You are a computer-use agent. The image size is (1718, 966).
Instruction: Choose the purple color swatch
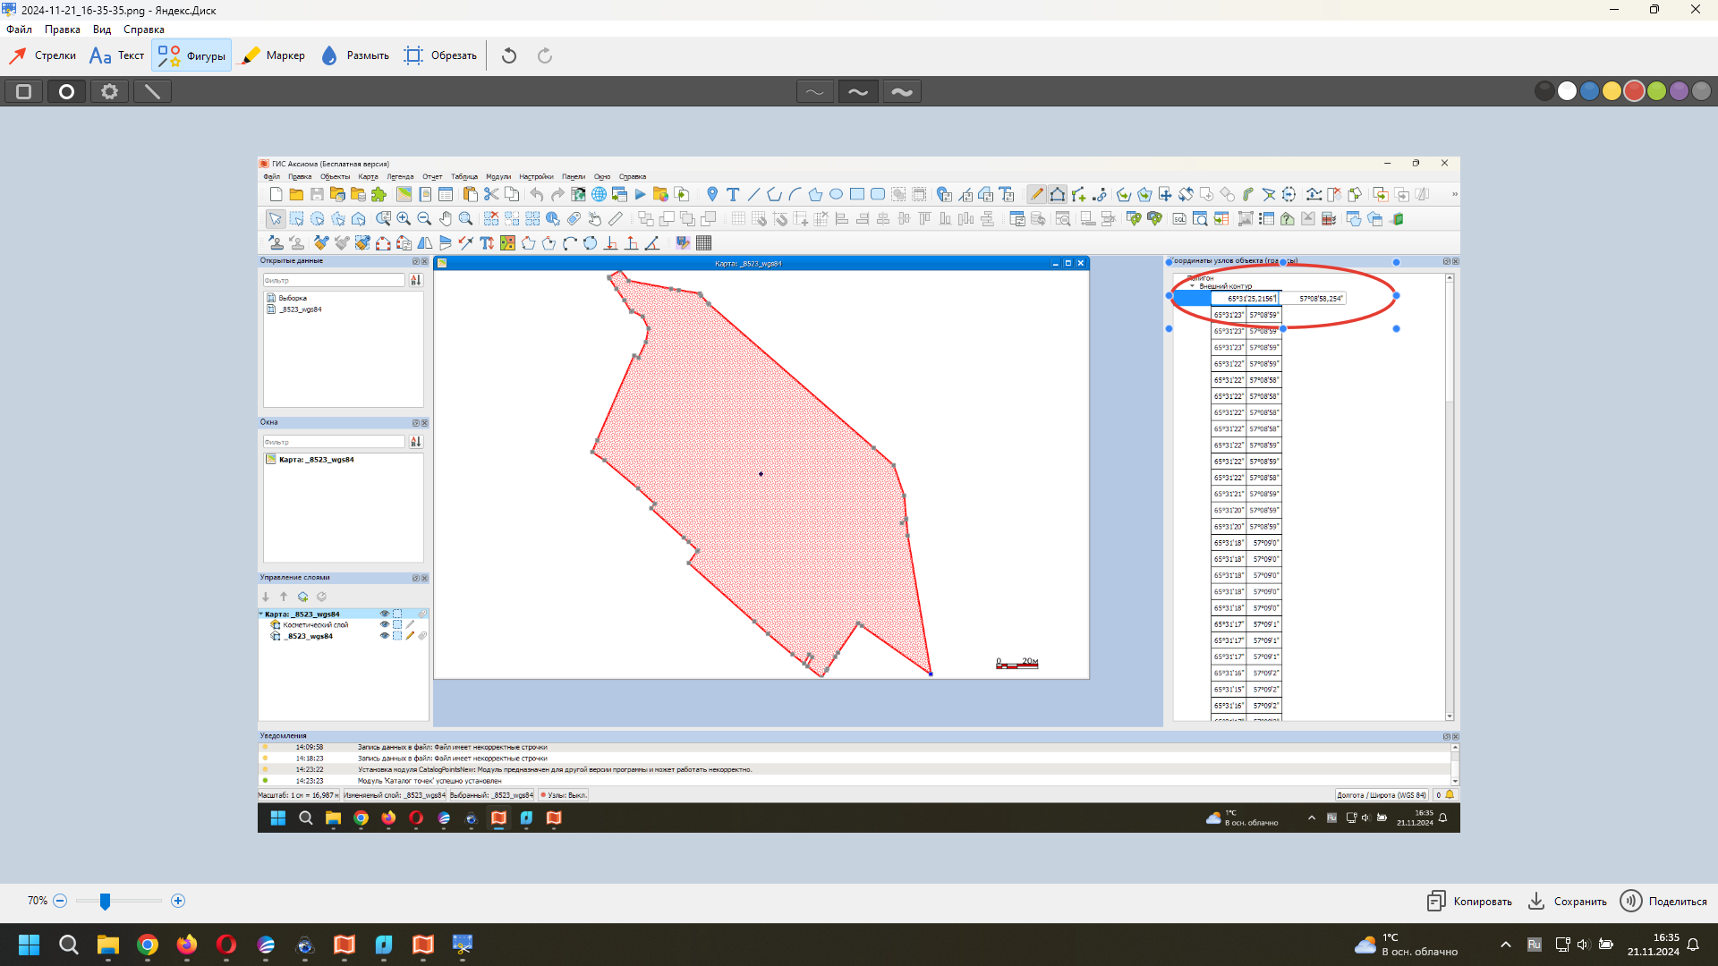[x=1679, y=91]
